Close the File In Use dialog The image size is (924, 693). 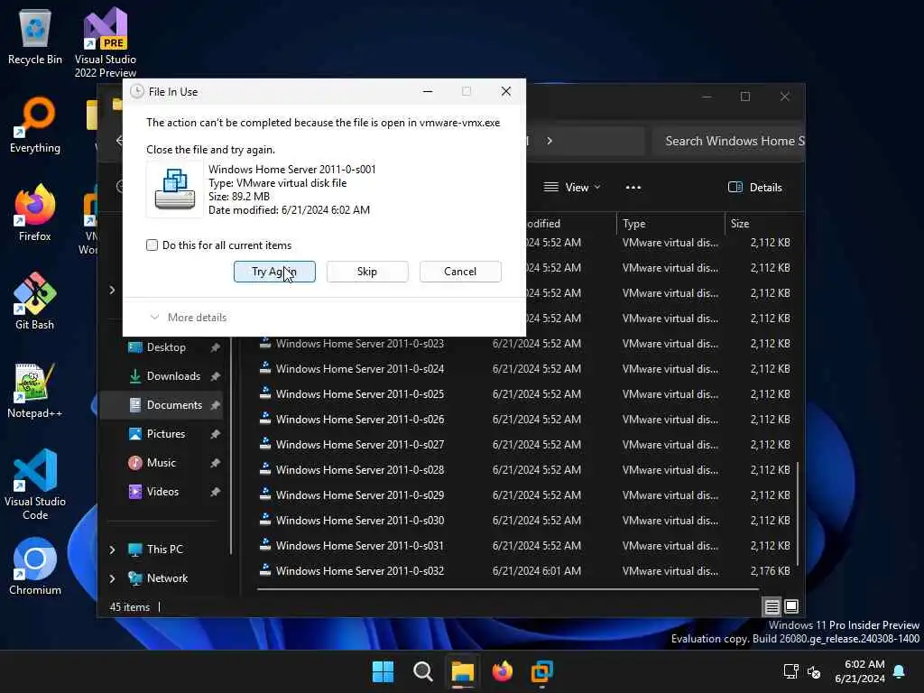(506, 91)
